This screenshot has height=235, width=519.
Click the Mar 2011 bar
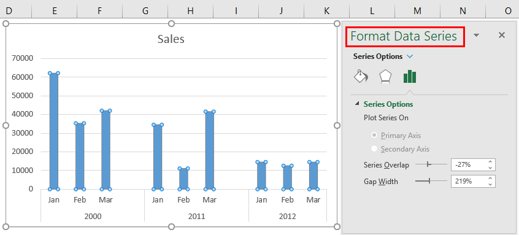click(x=210, y=150)
